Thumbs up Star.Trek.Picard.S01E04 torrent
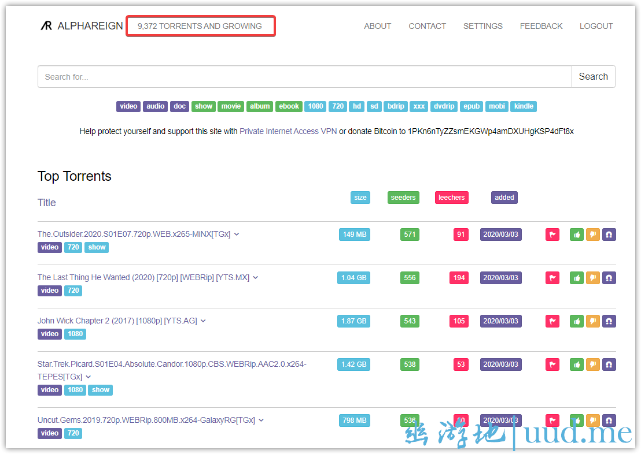641x454 pixels. pyautogui.click(x=576, y=364)
